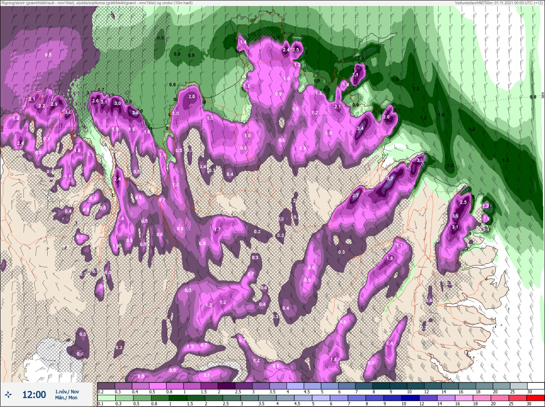Click the 3.5 snowfall value on the map
Image resolution: width=545 pixels, height=407 pixels.
pos(455,216)
